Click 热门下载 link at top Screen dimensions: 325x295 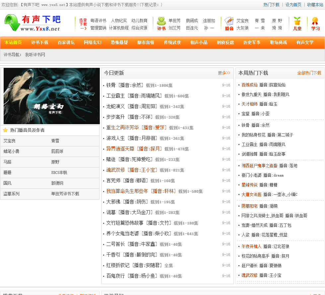[271, 5]
